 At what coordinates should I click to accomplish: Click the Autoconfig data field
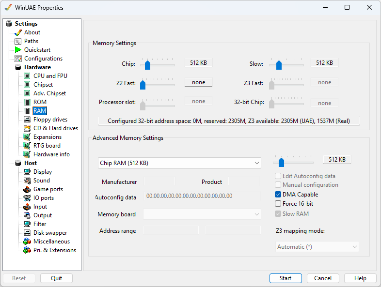(202, 196)
